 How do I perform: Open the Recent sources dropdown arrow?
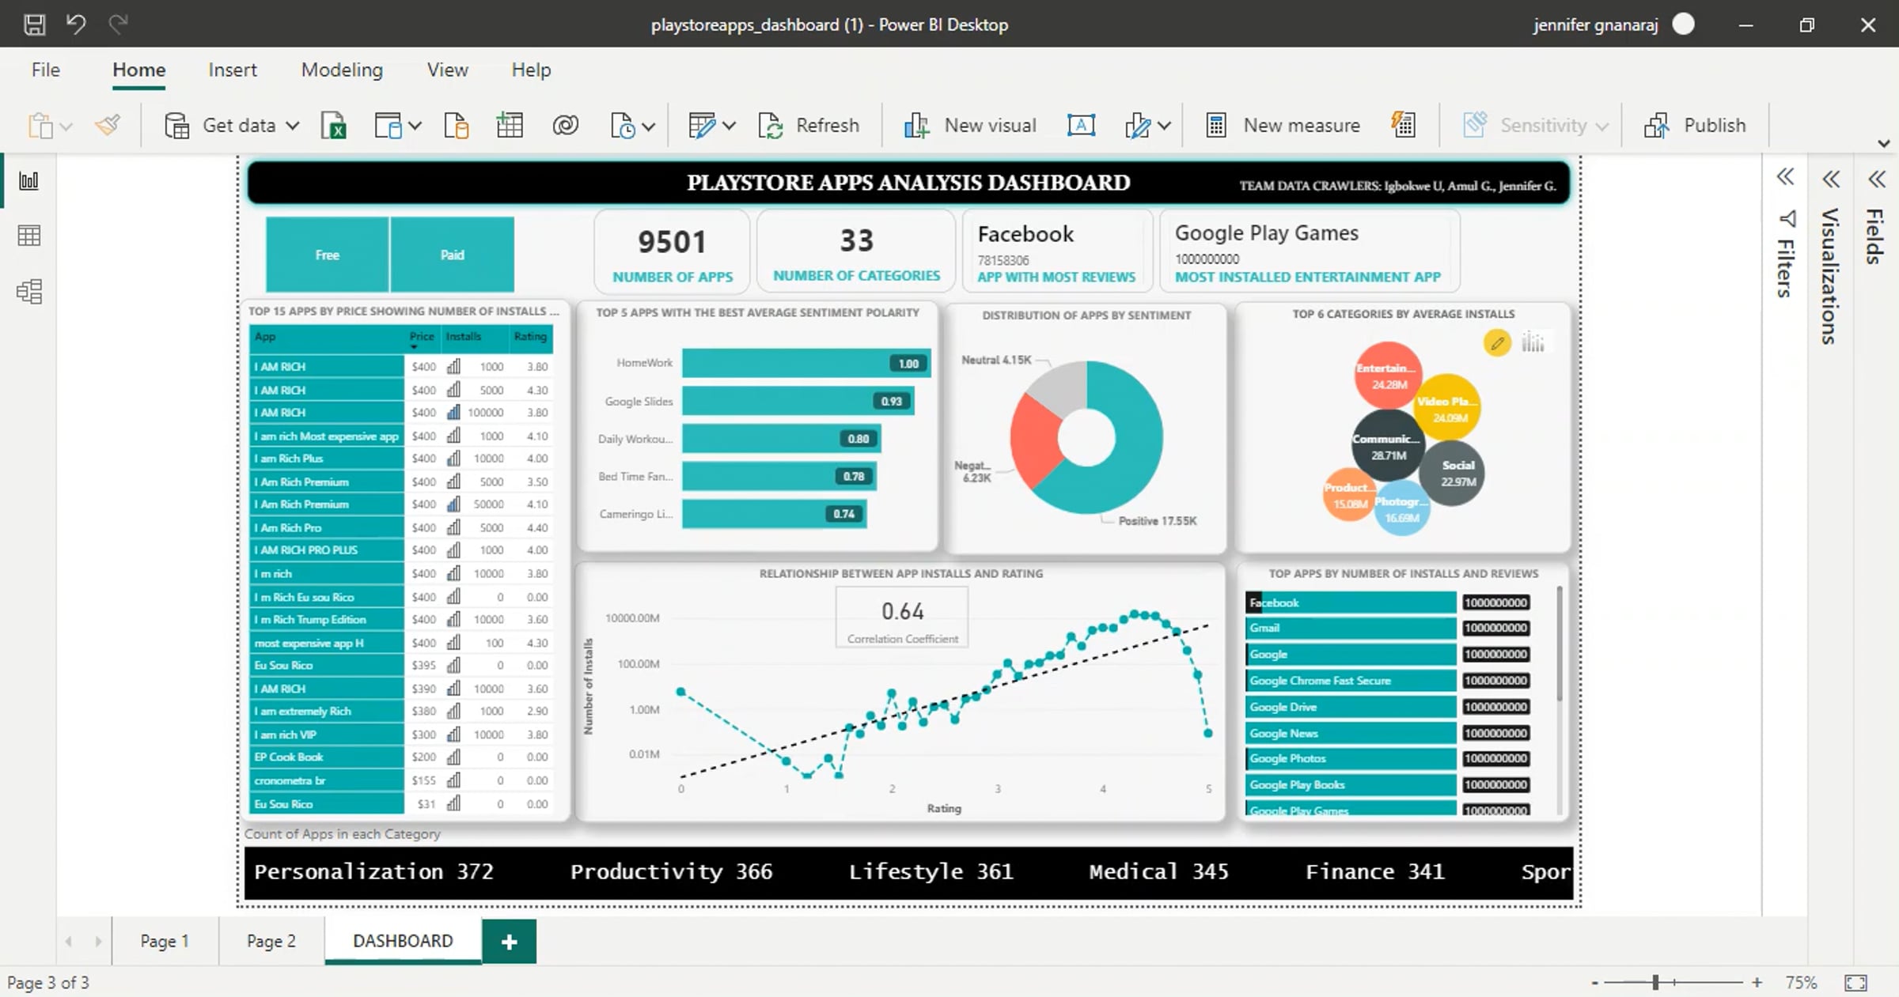coord(648,127)
